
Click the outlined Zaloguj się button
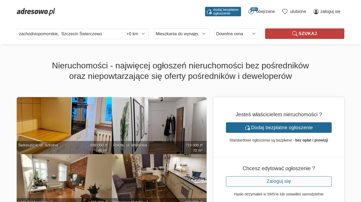279,181
